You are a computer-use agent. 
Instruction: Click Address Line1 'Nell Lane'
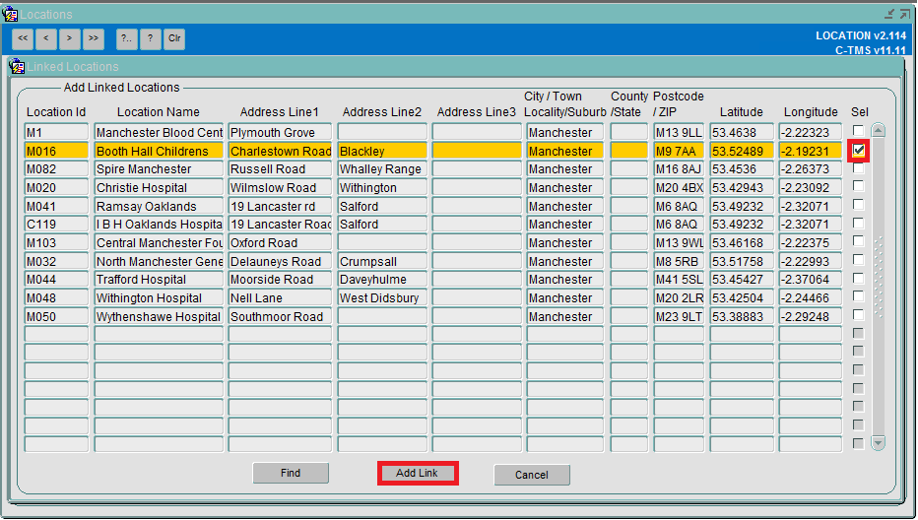(280, 298)
